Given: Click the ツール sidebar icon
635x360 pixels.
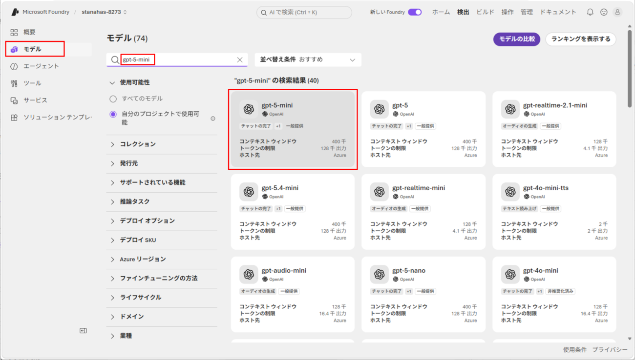Looking at the screenshot, I should tap(14, 83).
